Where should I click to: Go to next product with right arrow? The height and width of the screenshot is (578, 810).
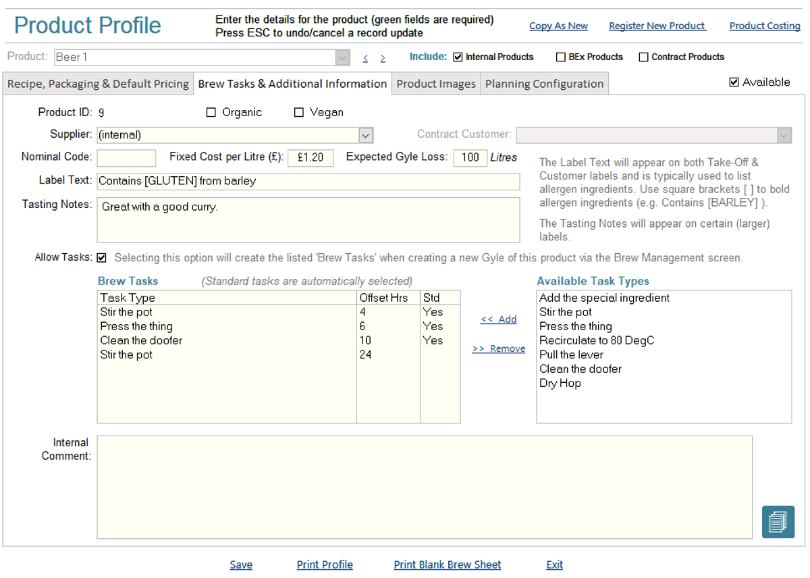pos(383,58)
